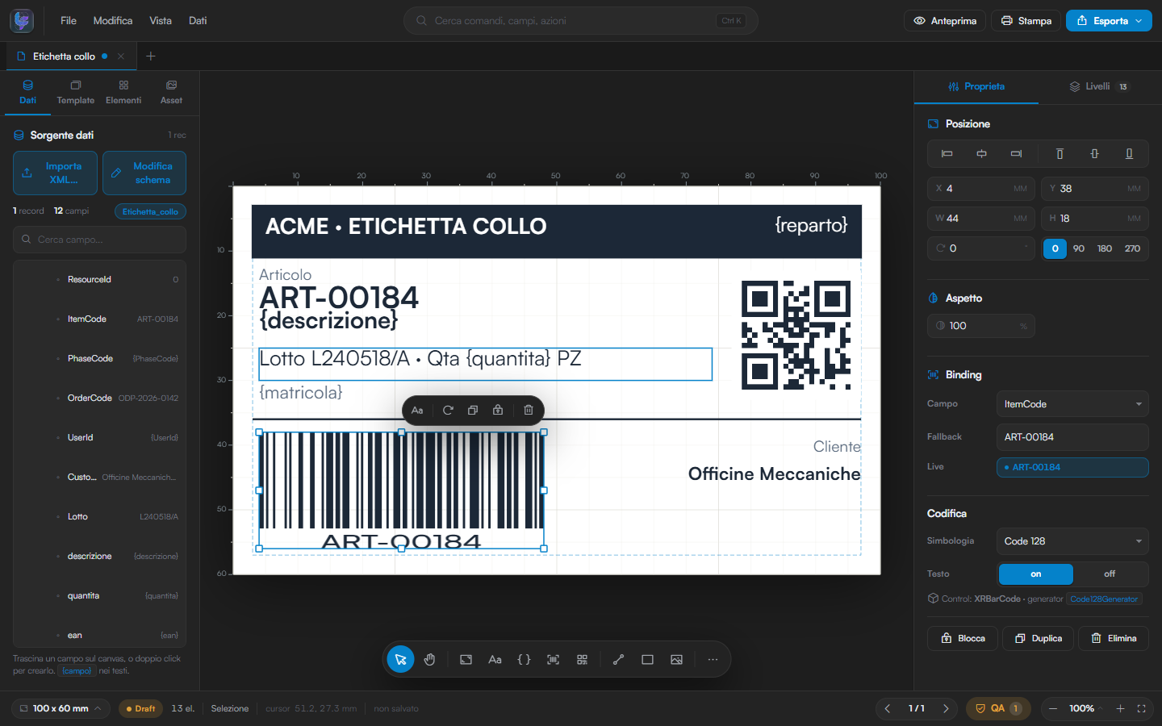Click the Duplica button
This screenshot has width=1162, height=726.
pos(1039,638)
